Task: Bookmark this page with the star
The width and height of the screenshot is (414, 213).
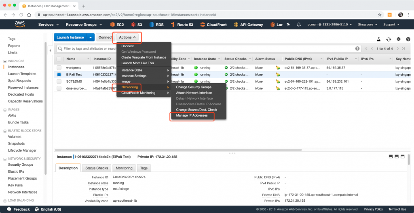Action: click(380, 15)
